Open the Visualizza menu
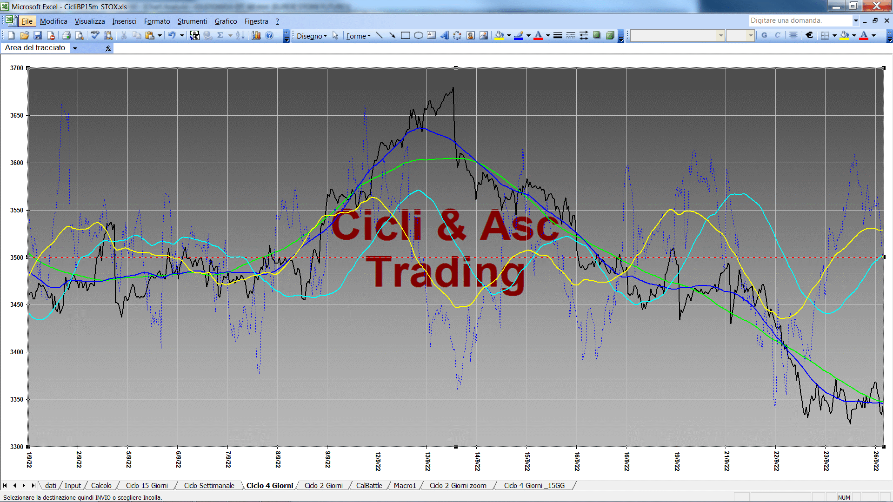Screen dimensions: 893x502 [x=90, y=21]
